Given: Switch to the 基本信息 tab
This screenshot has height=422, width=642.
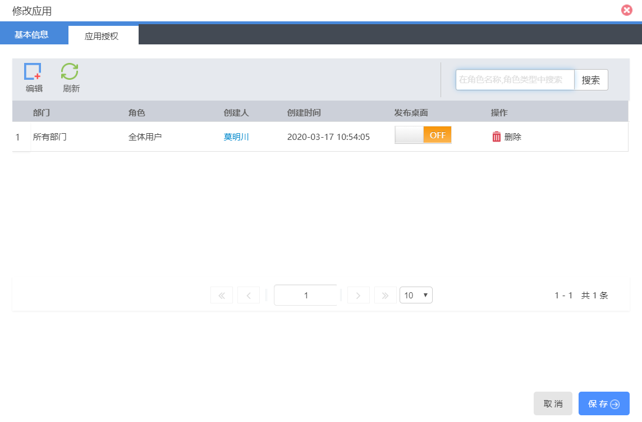Looking at the screenshot, I should pyautogui.click(x=31, y=34).
